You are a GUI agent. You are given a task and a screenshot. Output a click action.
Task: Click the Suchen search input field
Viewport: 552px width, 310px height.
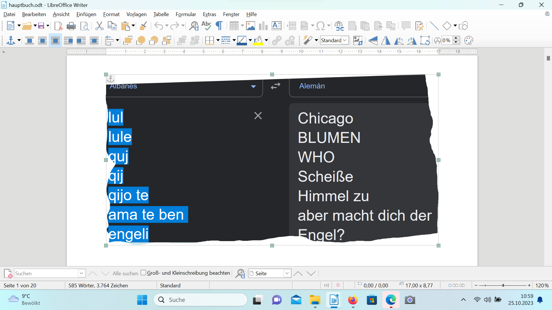click(x=46, y=274)
